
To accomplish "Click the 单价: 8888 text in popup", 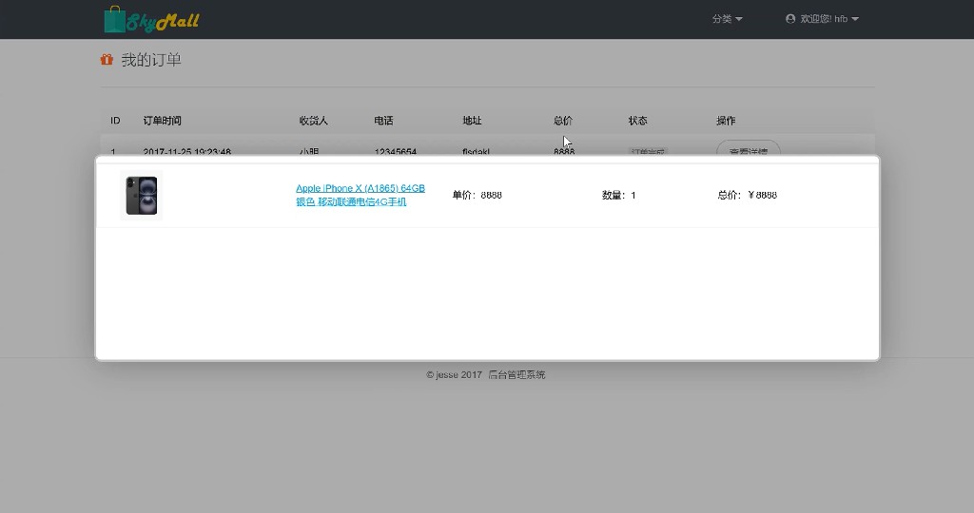I will (477, 195).
